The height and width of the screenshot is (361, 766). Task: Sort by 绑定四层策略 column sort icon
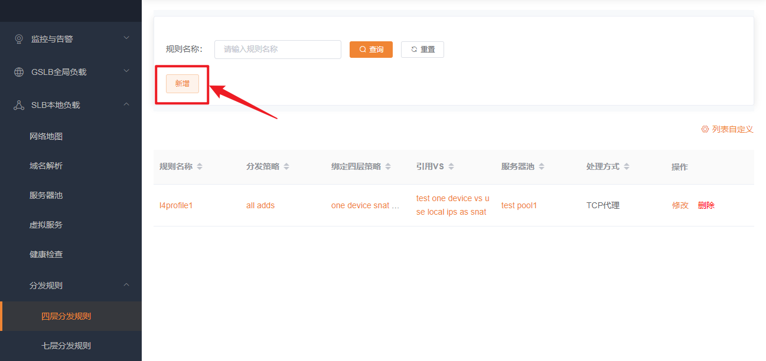(x=388, y=167)
